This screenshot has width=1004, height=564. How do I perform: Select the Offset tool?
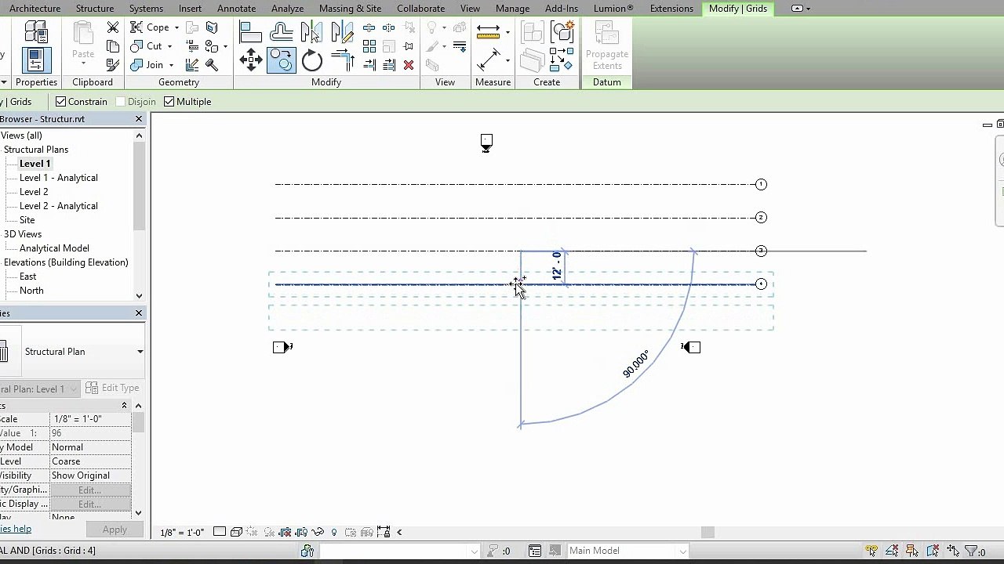[x=282, y=33]
